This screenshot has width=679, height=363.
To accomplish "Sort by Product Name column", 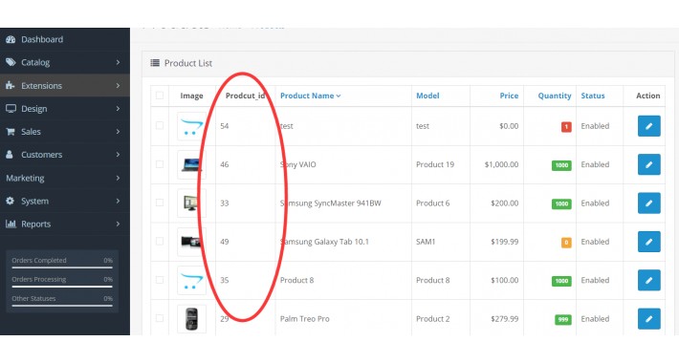I will tap(311, 96).
